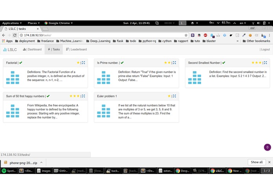Open phone-png zip download options chevron
Image resolution: width=273 pixels, height=194 pixels.
click(x=41, y=163)
